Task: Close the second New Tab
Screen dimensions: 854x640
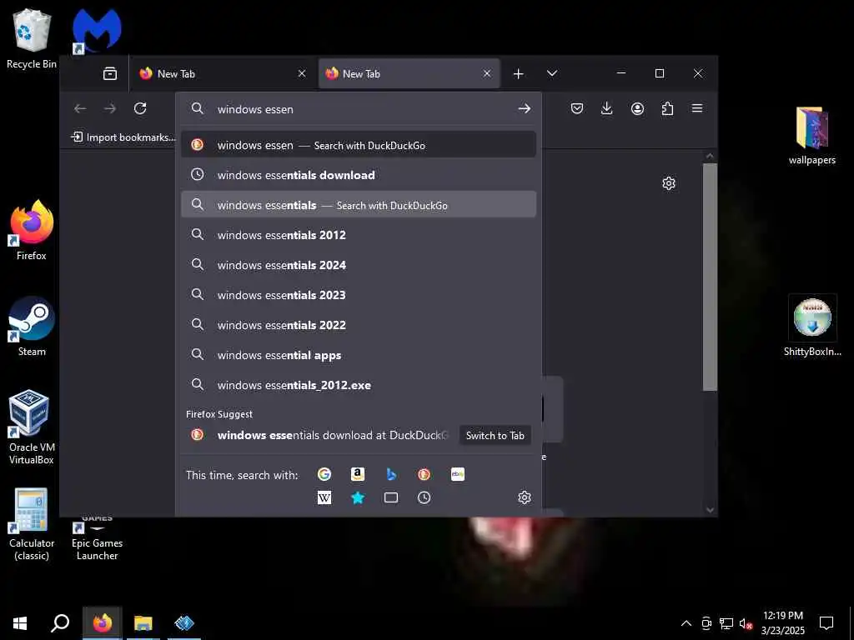Action: tap(487, 73)
